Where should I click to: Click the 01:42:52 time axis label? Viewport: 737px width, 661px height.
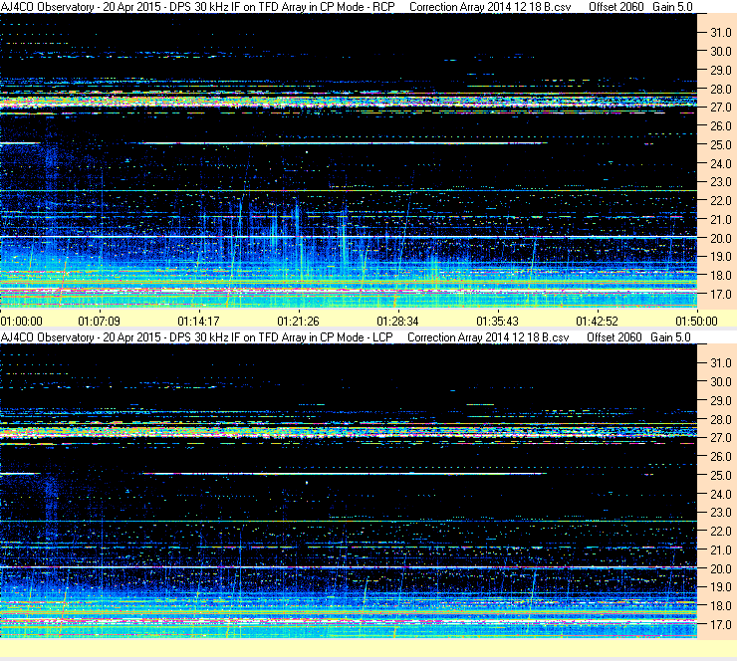pos(597,322)
